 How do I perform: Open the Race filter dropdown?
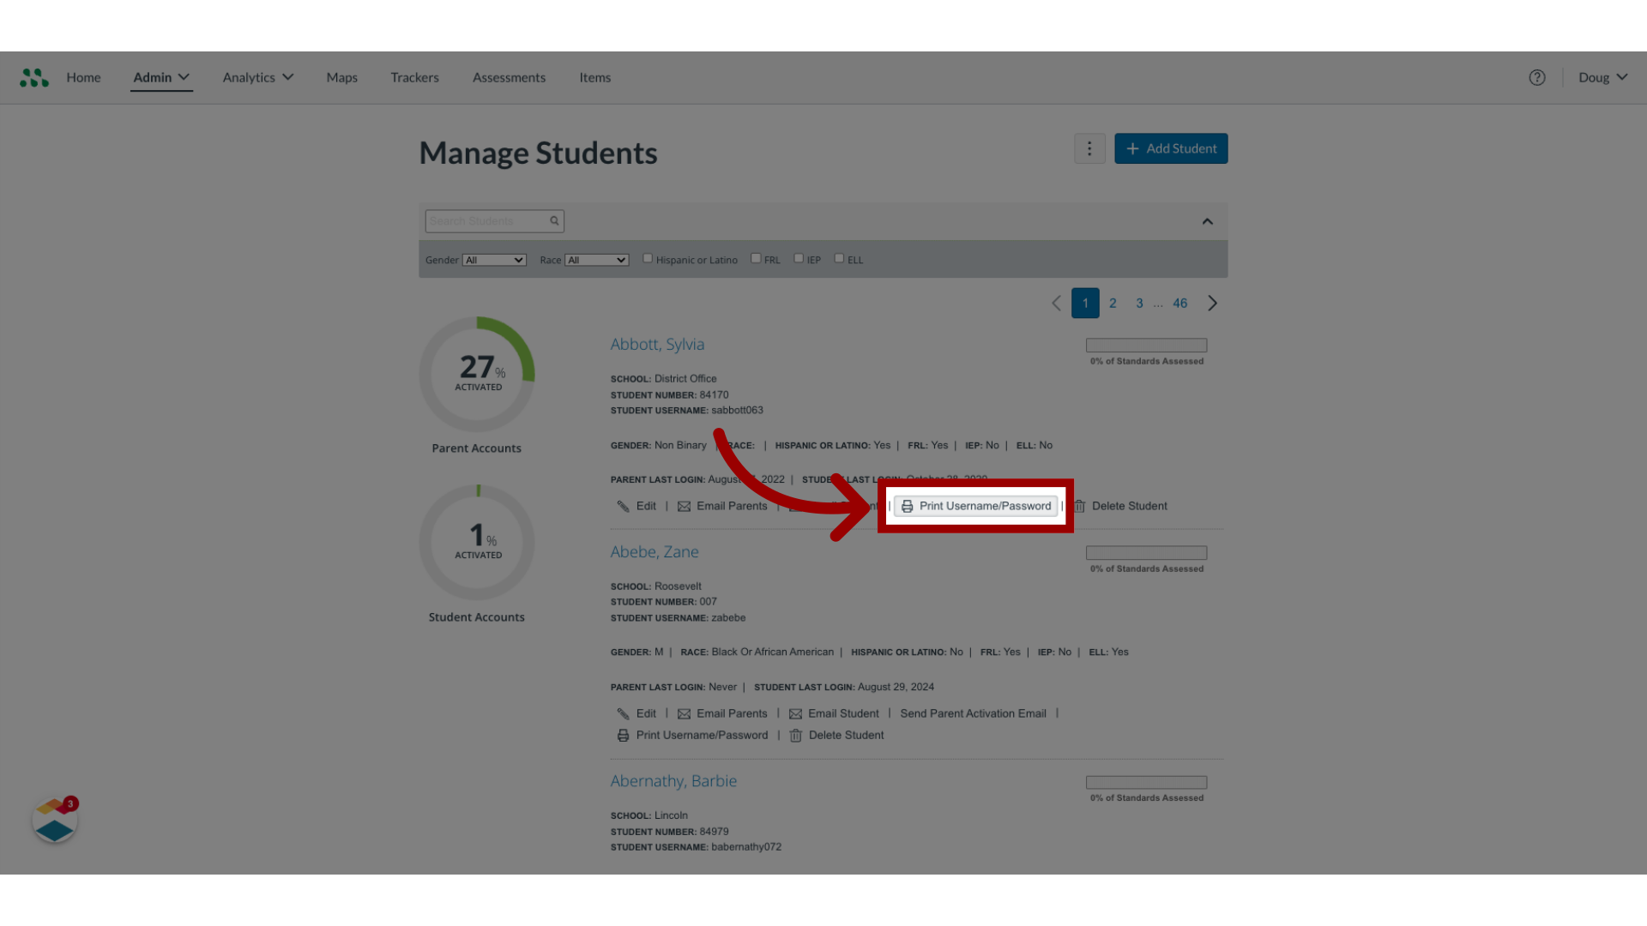click(596, 260)
